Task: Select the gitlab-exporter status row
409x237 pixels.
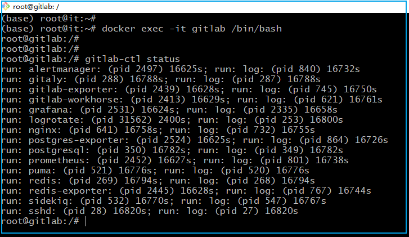Action: click(189, 90)
